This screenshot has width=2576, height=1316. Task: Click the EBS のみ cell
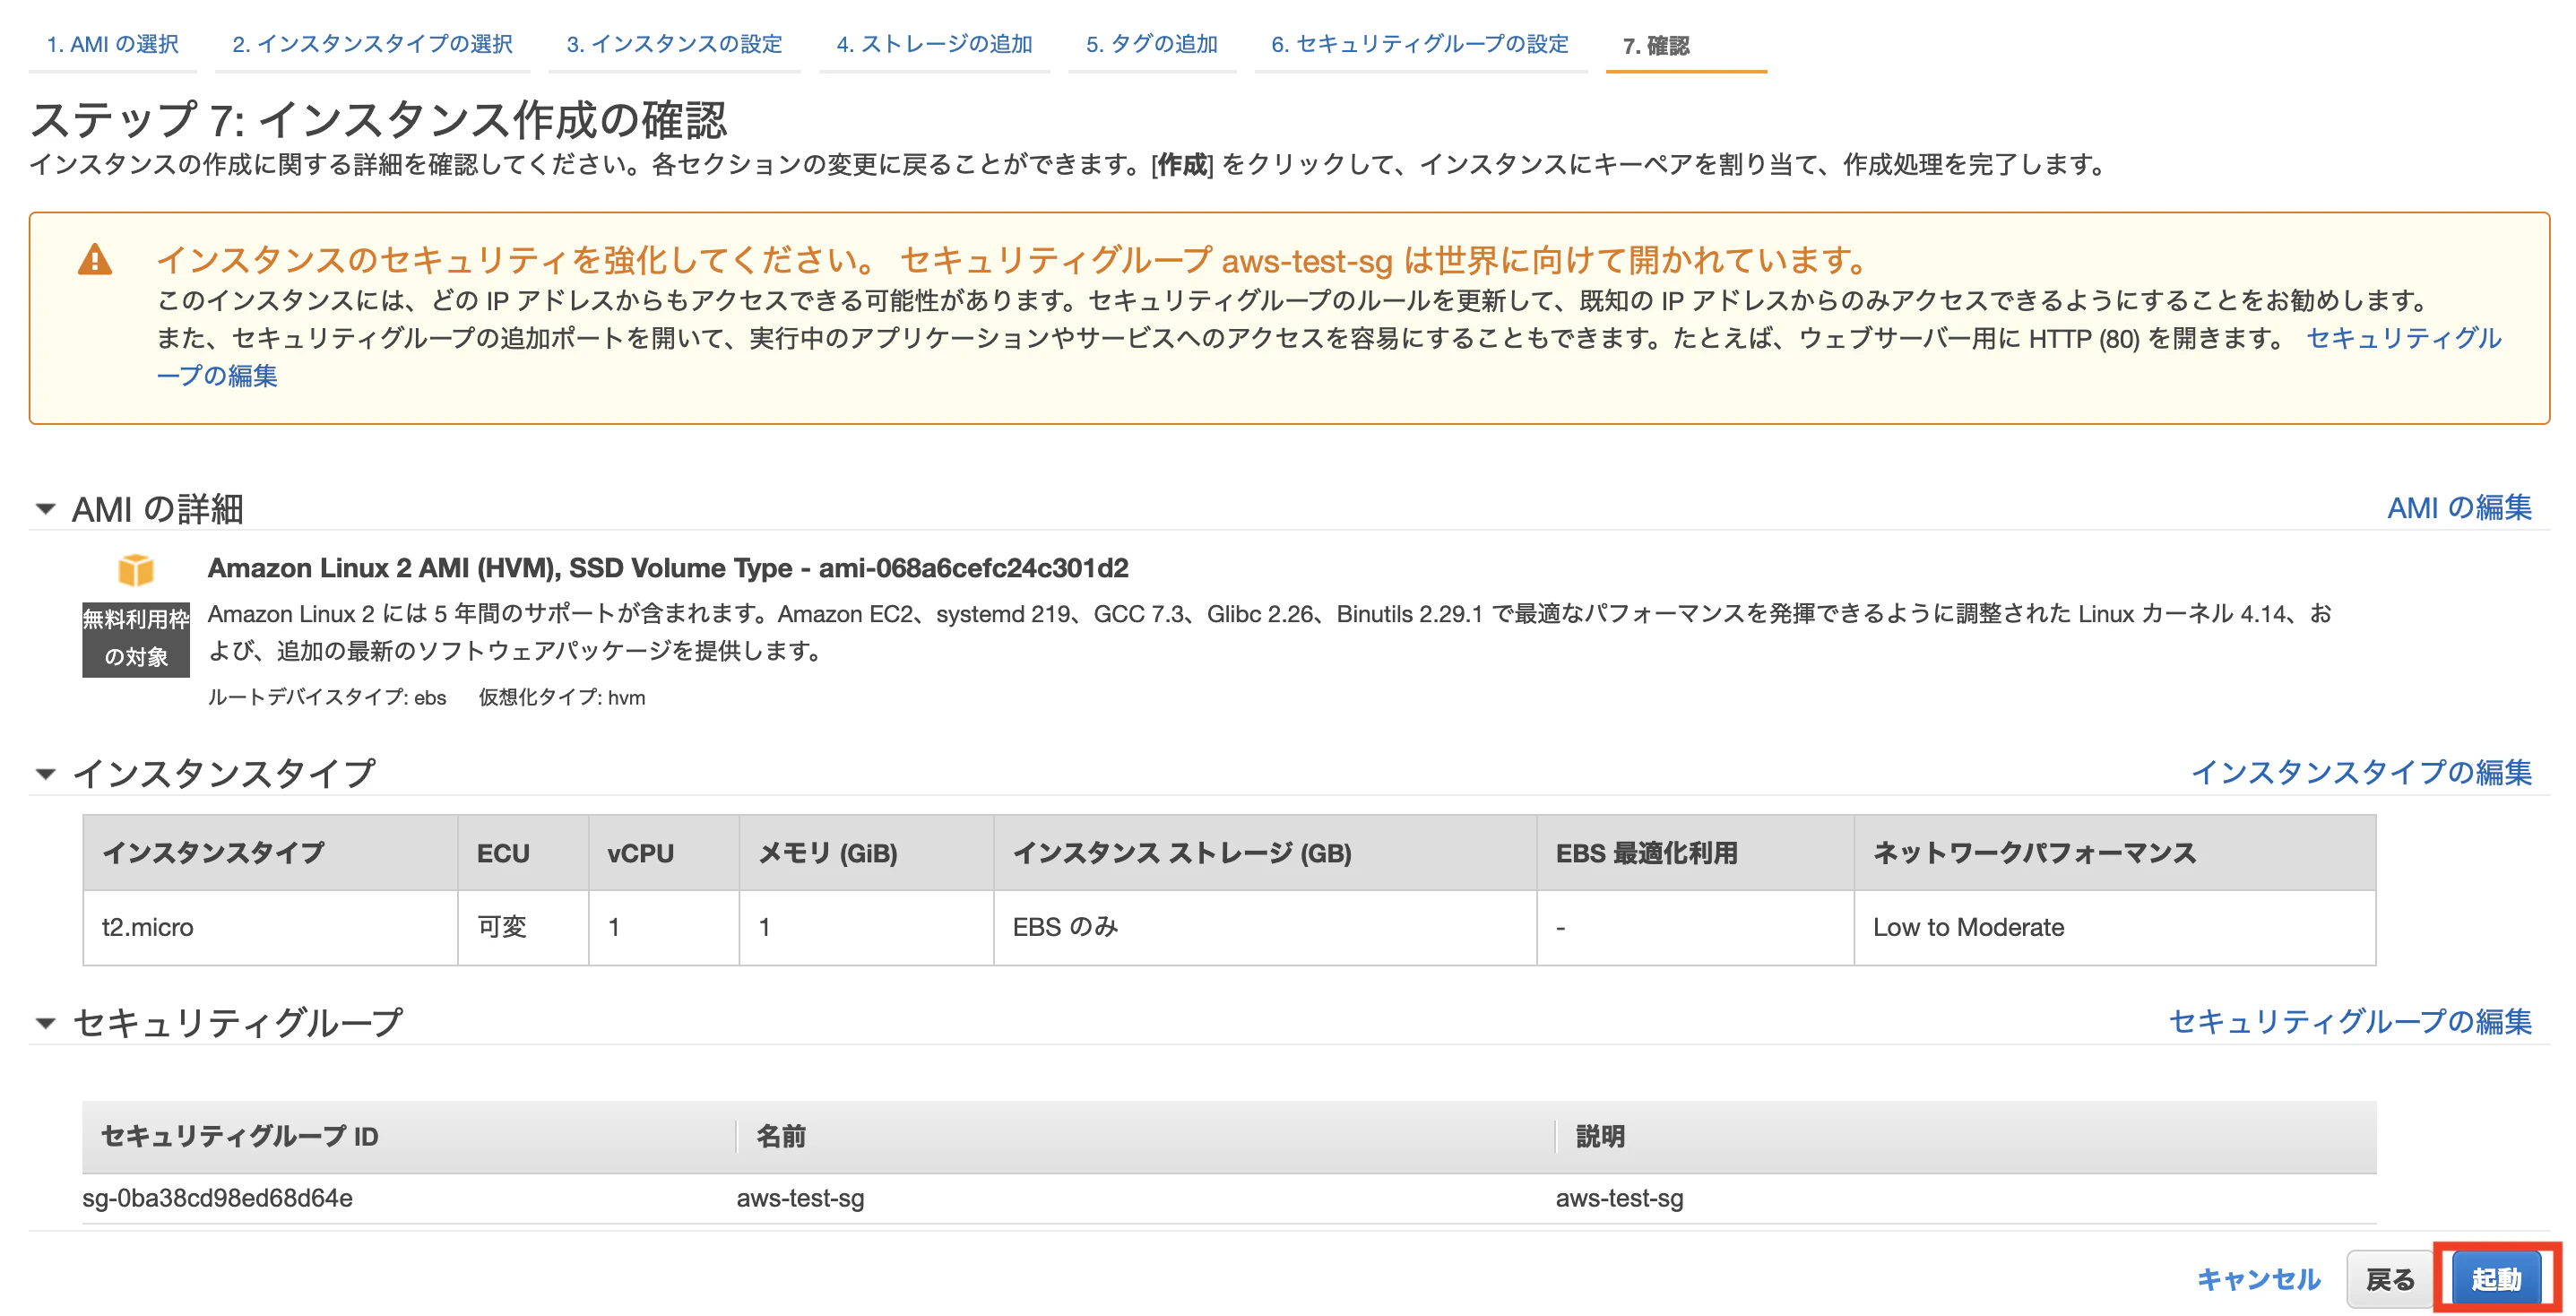click(x=1265, y=927)
